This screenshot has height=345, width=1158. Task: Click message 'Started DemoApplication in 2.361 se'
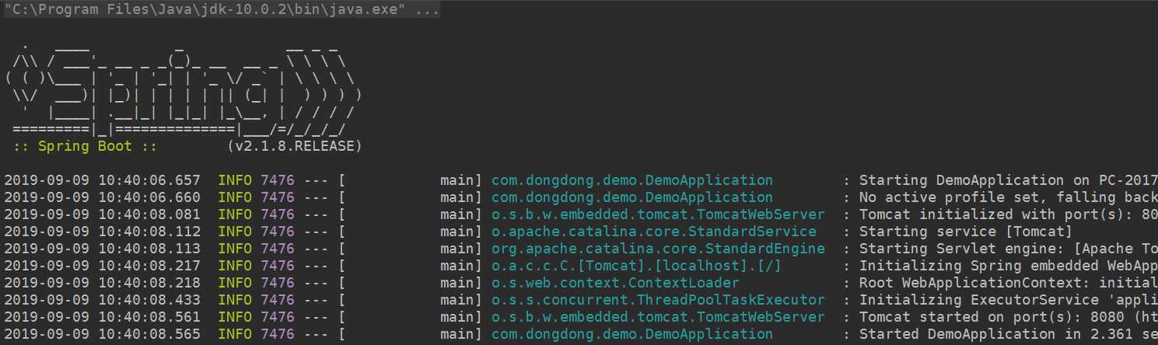[1008, 334]
